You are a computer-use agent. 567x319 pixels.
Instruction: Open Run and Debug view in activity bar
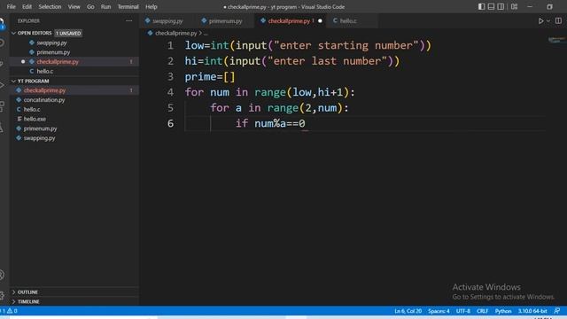[x=2, y=85]
